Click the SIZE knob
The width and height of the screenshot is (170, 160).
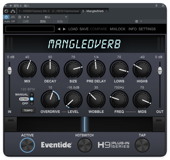(x=73, y=69)
